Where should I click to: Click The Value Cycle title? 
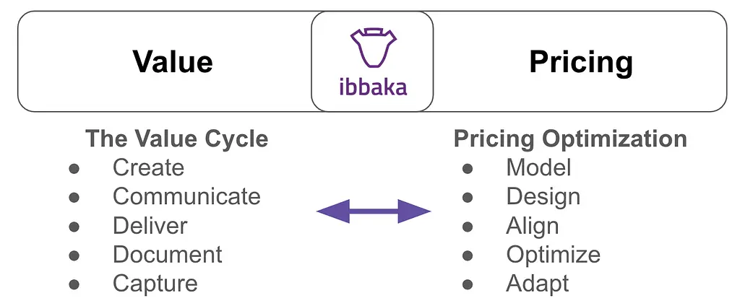click(x=177, y=139)
